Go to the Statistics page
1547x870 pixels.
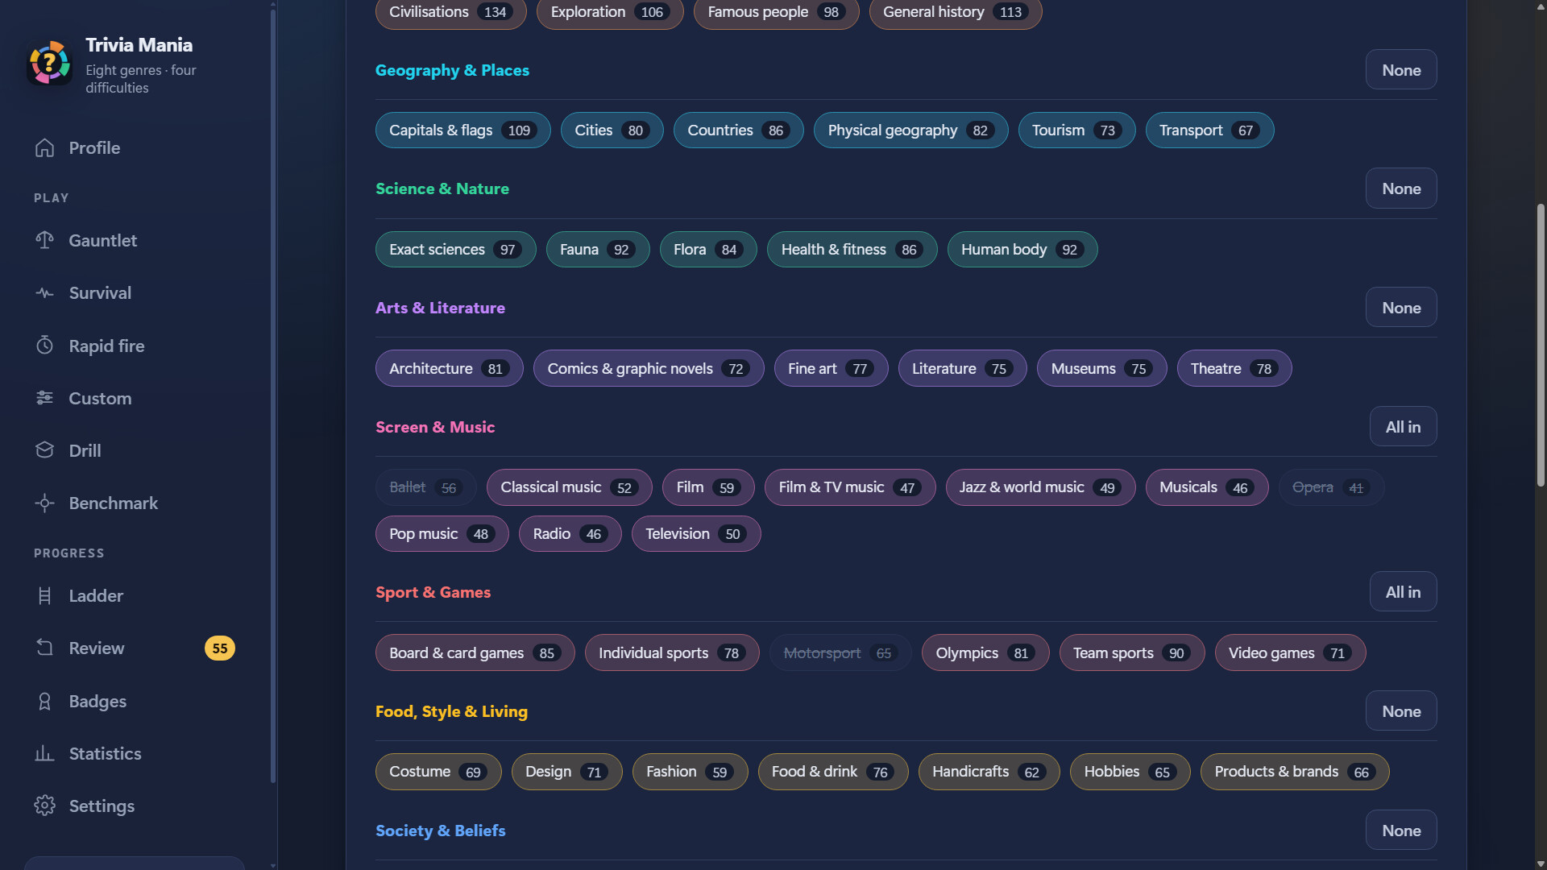(134, 754)
